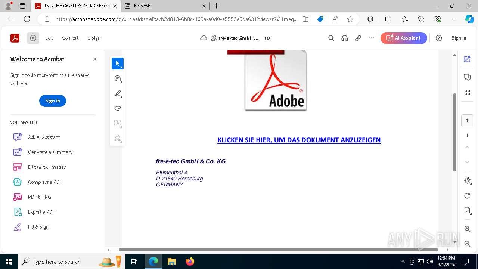Click the fre-e-tec GmbH file name in header
The height and width of the screenshot is (269, 478).
238,38
